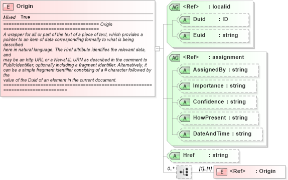Click the Origin documentation paragraph

77,57
